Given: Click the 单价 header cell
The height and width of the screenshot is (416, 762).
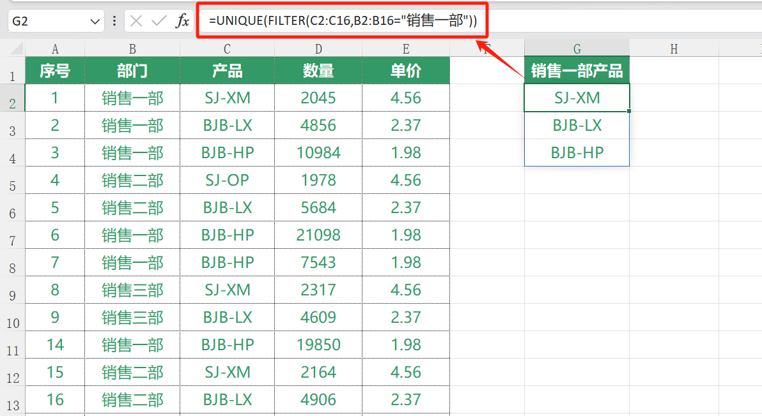Looking at the screenshot, I should (406, 71).
